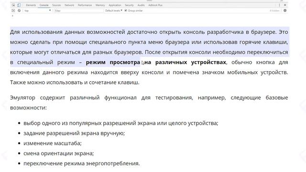
Task: Click list item 'выбор одного из популярных разрешений'
Action: [121, 123]
